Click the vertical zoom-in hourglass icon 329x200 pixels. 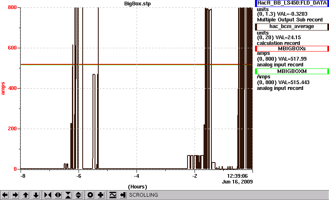pos(68,195)
